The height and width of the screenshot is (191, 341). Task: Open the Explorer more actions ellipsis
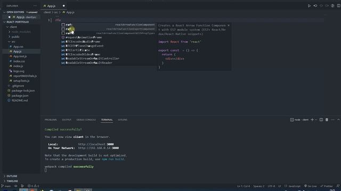[x=35, y=6]
